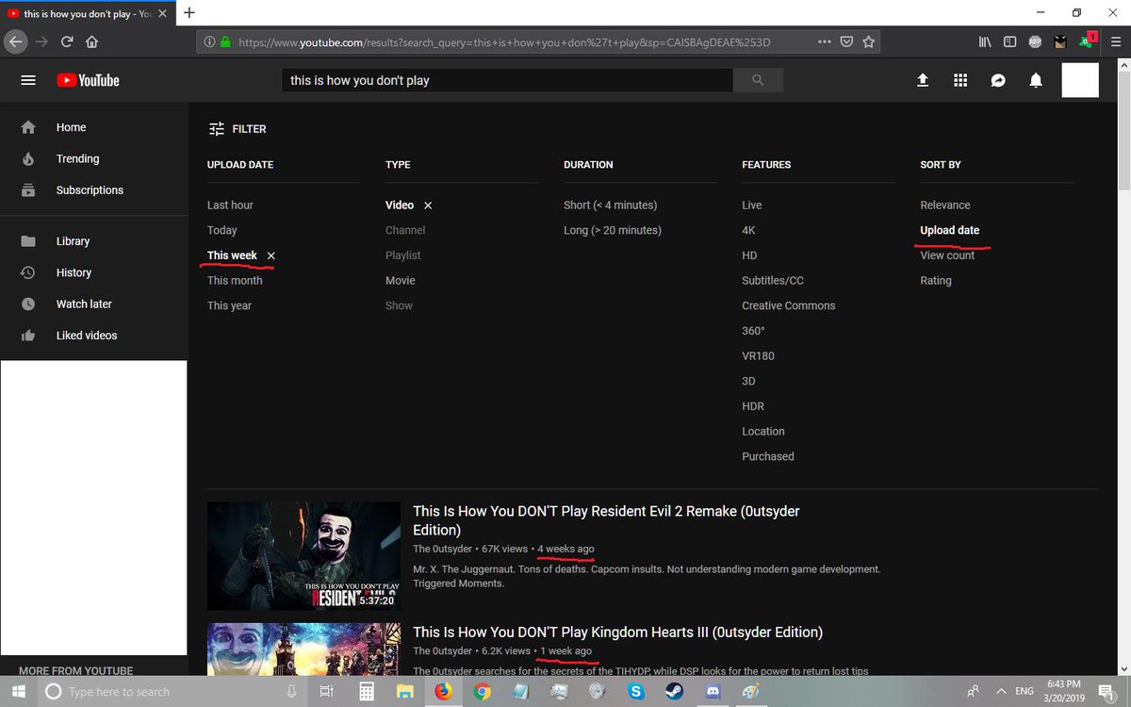
Task: Enable the 4K feature filter
Action: click(x=748, y=230)
